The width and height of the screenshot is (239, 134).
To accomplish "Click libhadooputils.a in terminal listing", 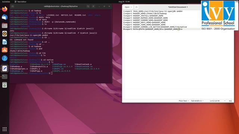I will [x=39, y=67].
